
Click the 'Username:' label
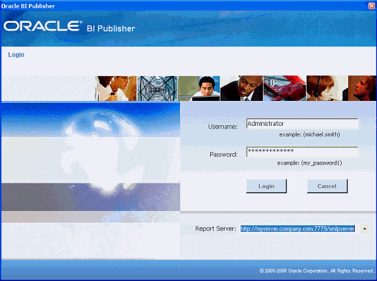tap(223, 126)
